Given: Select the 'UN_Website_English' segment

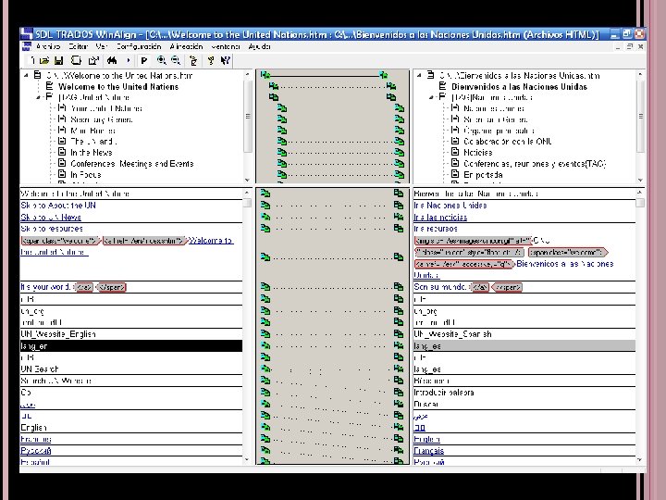Looking at the screenshot, I should coord(131,333).
